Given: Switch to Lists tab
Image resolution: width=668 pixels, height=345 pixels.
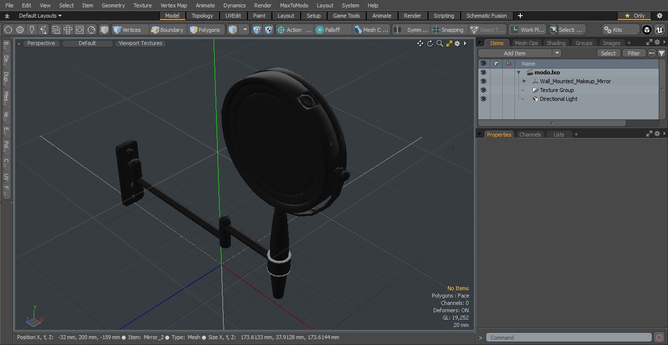Looking at the screenshot, I should click(558, 135).
